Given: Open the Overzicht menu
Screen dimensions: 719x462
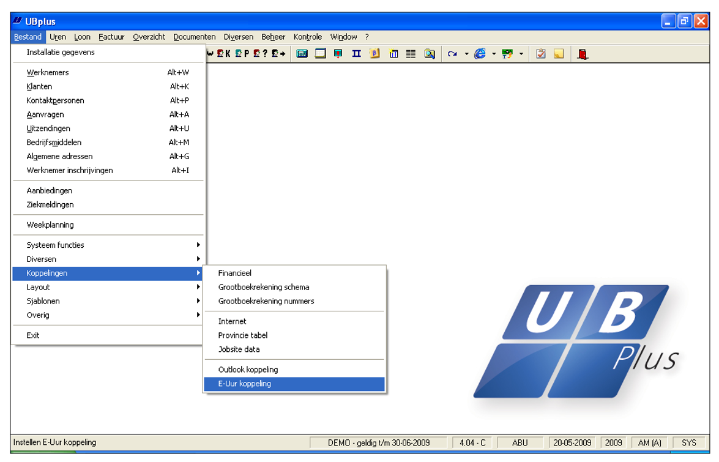Looking at the screenshot, I should [x=149, y=37].
